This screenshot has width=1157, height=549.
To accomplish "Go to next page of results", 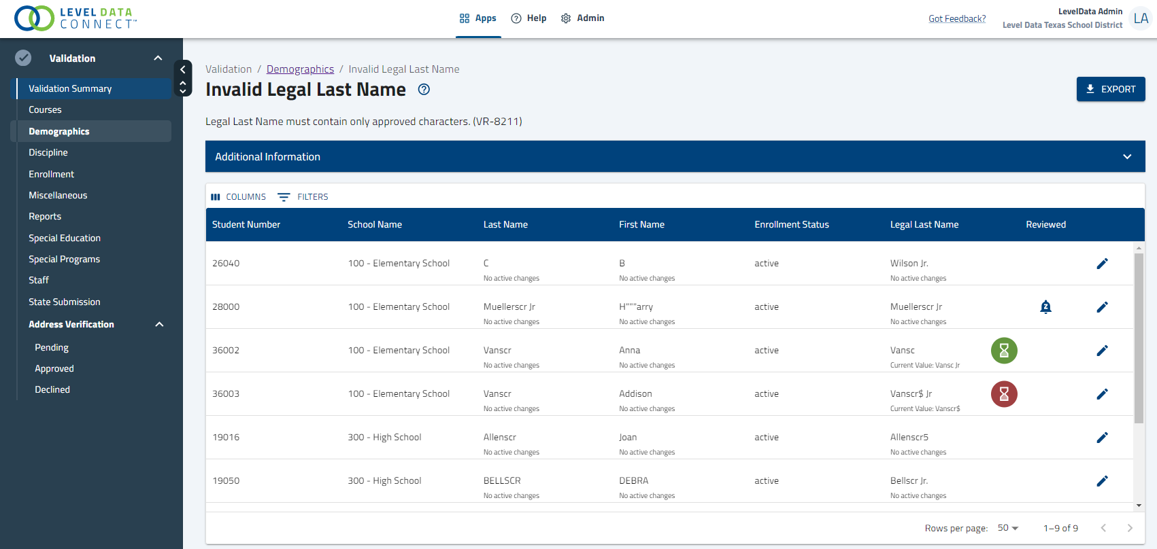I will click(1130, 528).
